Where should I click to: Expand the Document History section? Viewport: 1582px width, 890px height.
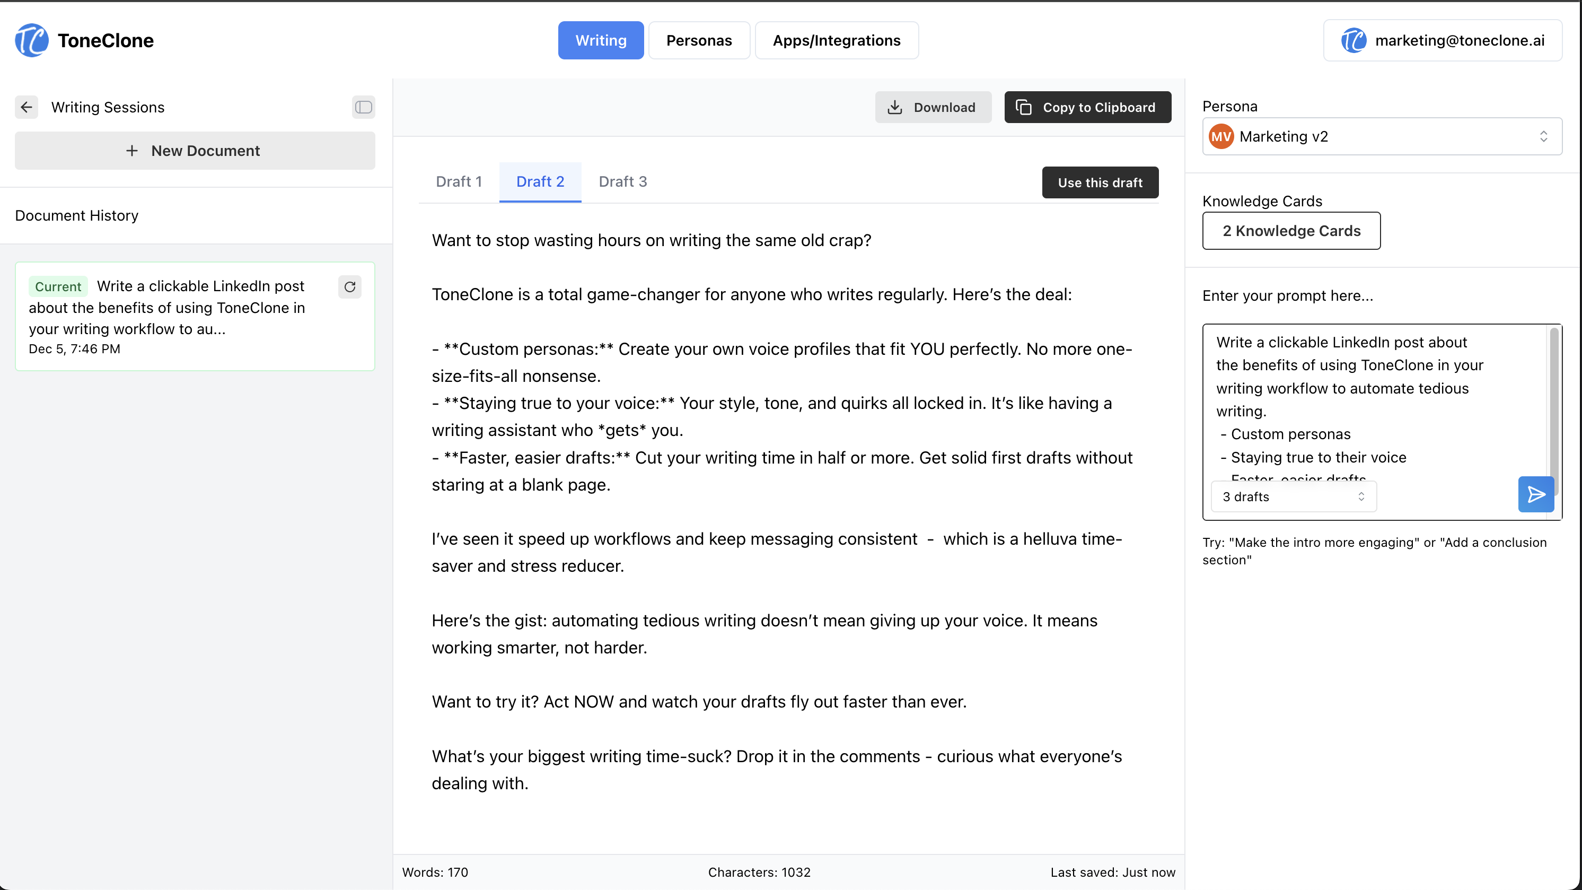76,215
